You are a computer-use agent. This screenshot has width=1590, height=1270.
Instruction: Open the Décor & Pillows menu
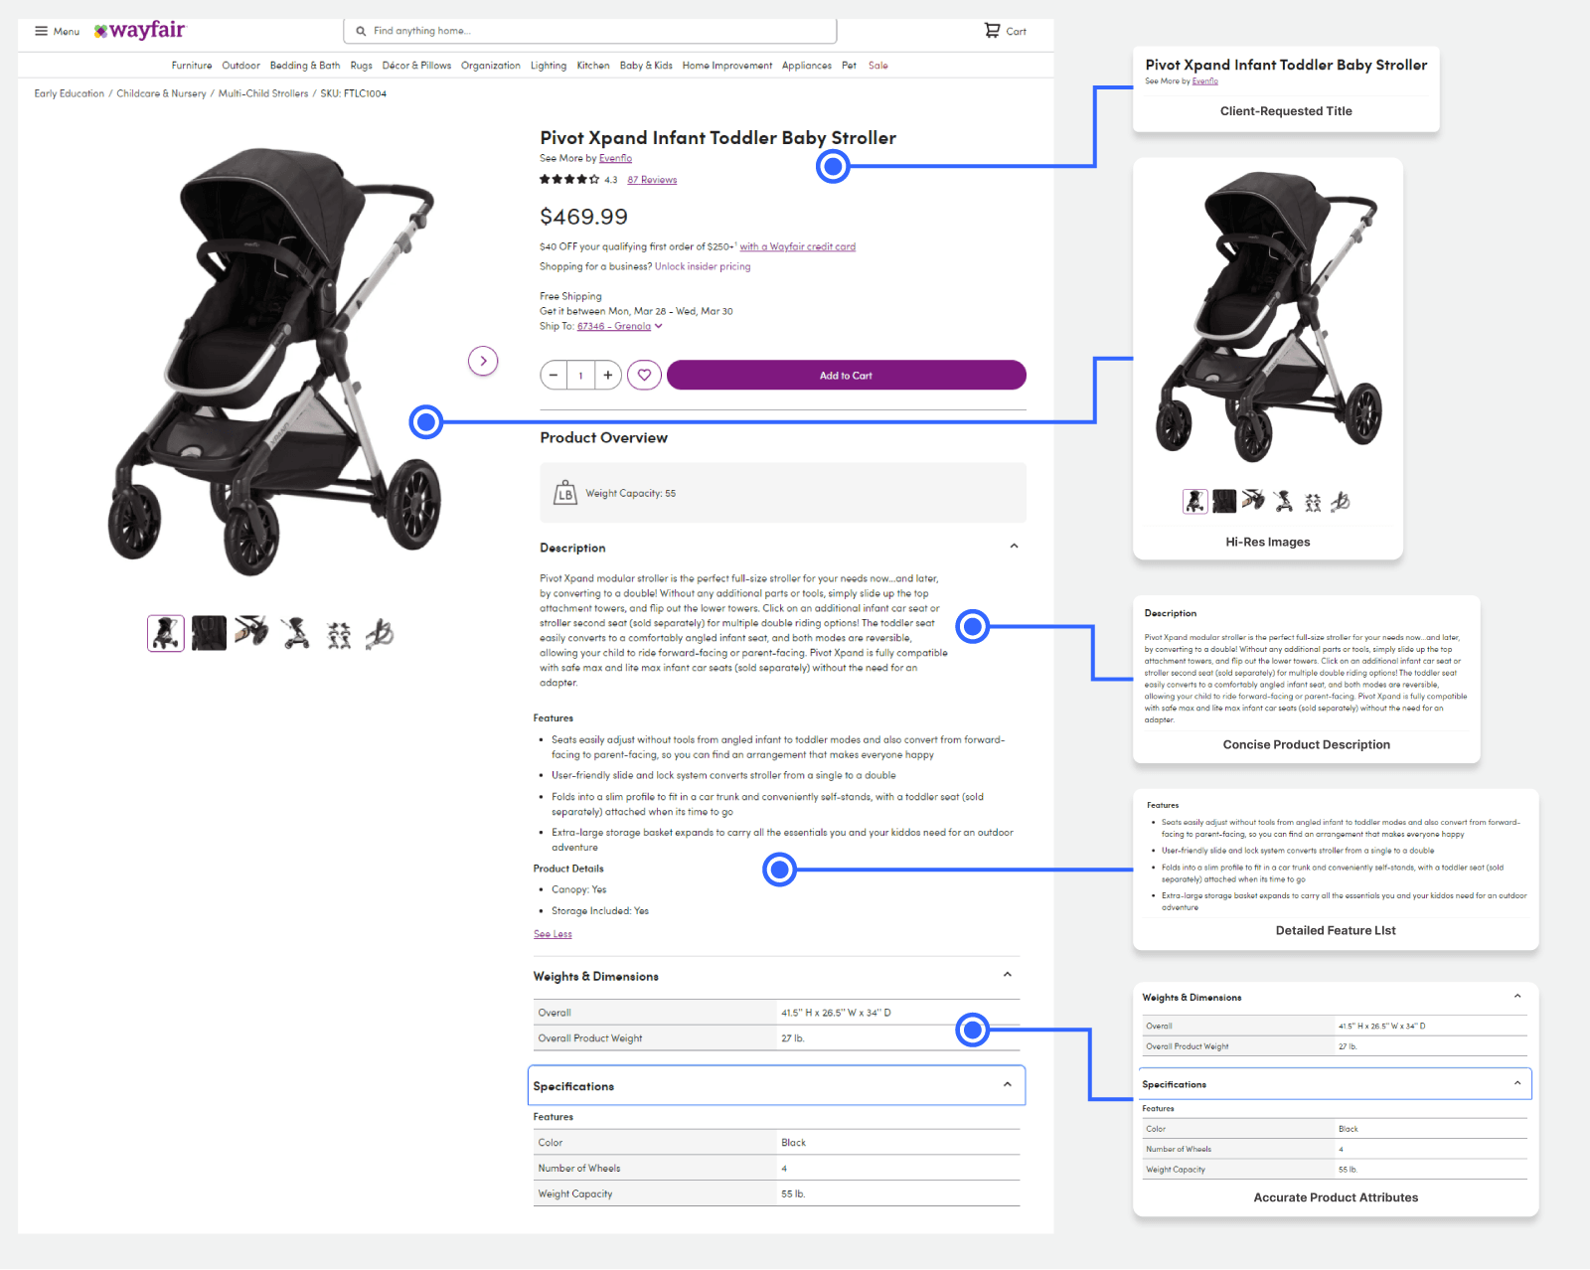[416, 66]
